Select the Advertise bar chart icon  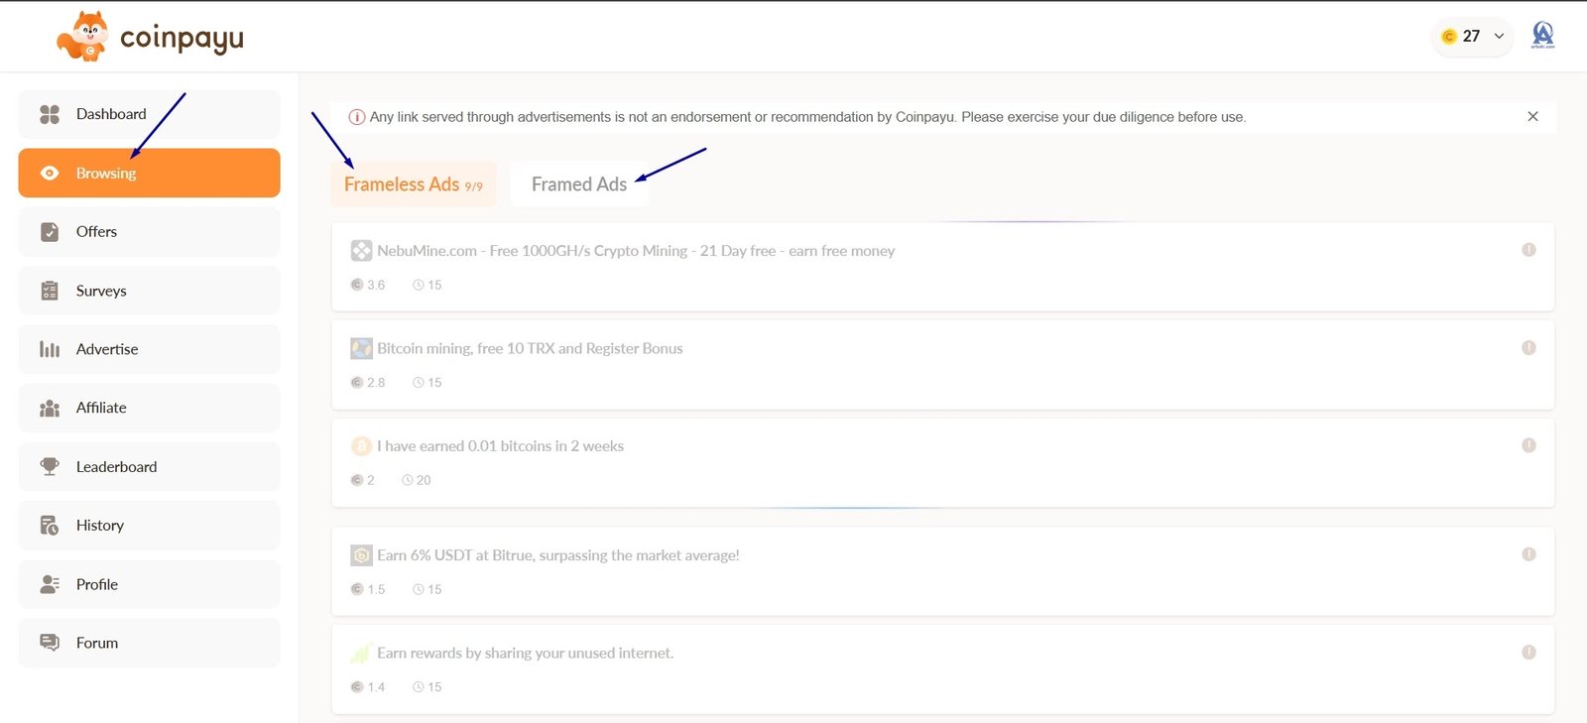50,349
